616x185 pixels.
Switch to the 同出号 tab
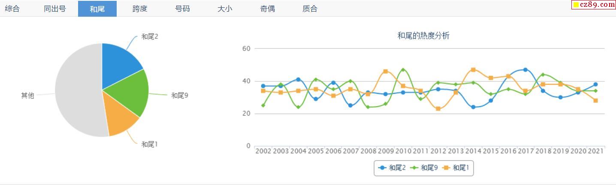pyautogui.click(x=55, y=9)
